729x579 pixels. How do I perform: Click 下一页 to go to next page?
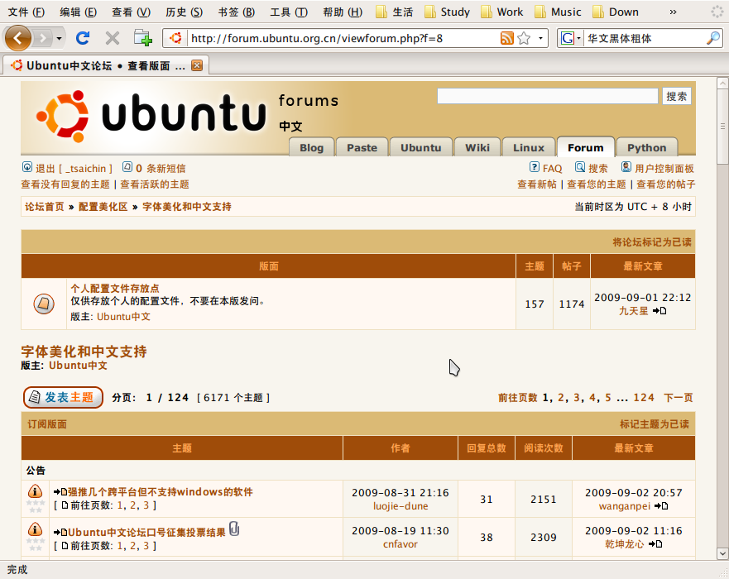tap(679, 398)
